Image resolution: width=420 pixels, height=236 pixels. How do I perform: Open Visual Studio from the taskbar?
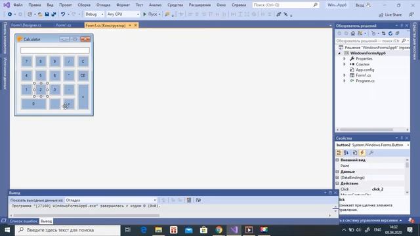point(234,229)
